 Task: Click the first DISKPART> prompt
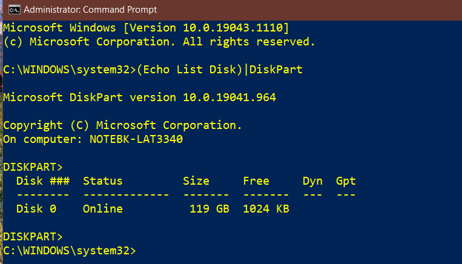(x=33, y=167)
